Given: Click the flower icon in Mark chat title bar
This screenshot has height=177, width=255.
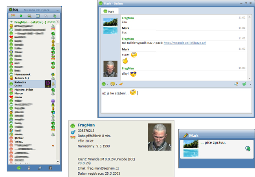Looking at the screenshot, I should (101, 3).
